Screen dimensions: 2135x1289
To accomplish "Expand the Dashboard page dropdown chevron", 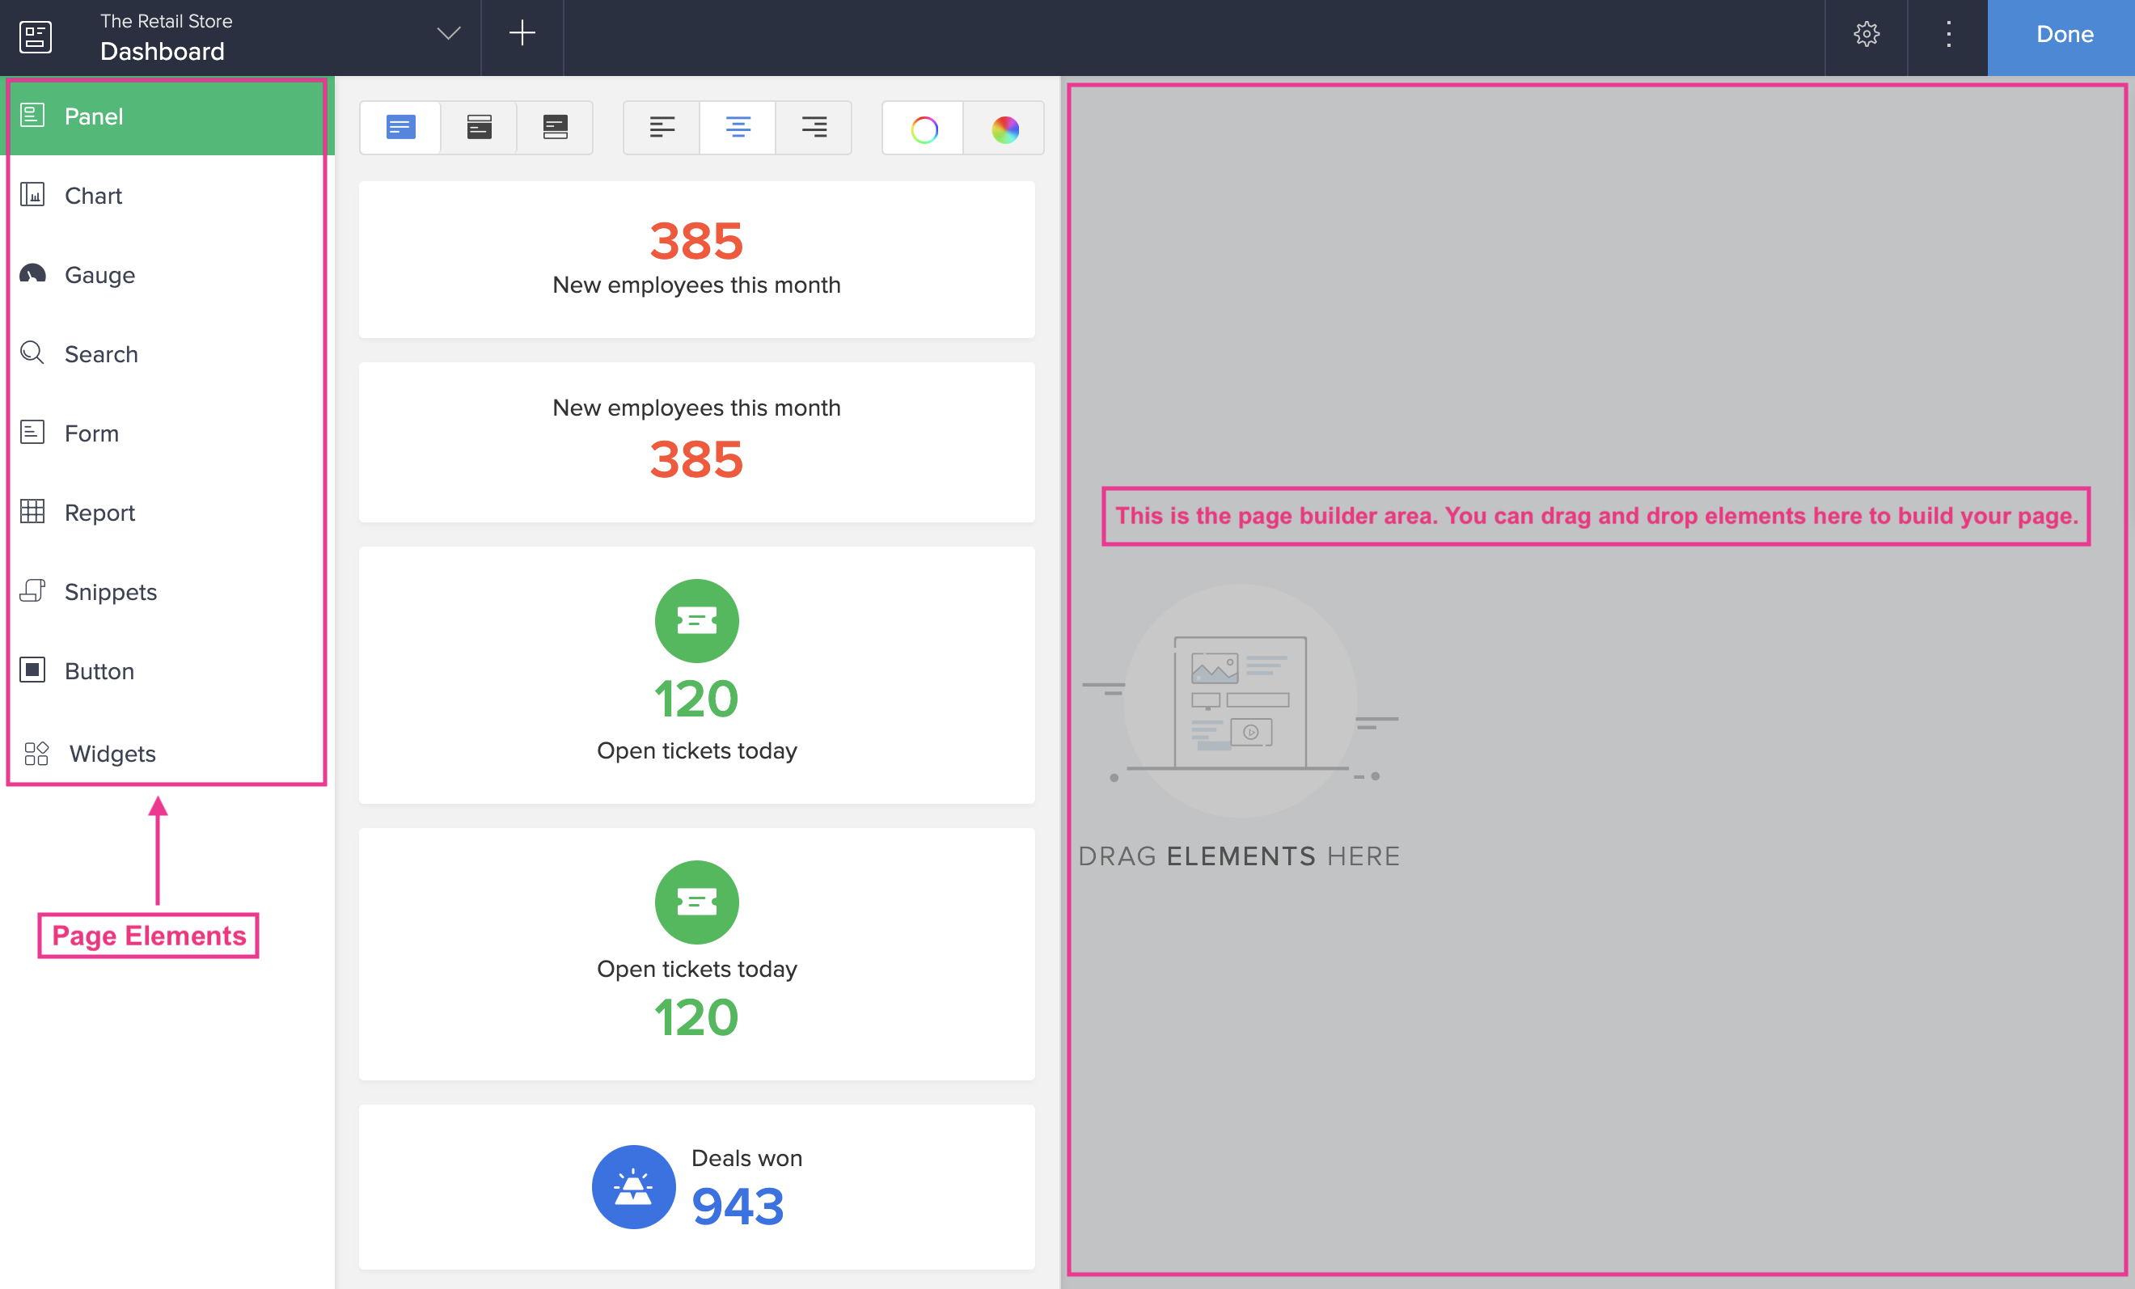I will click(448, 34).
